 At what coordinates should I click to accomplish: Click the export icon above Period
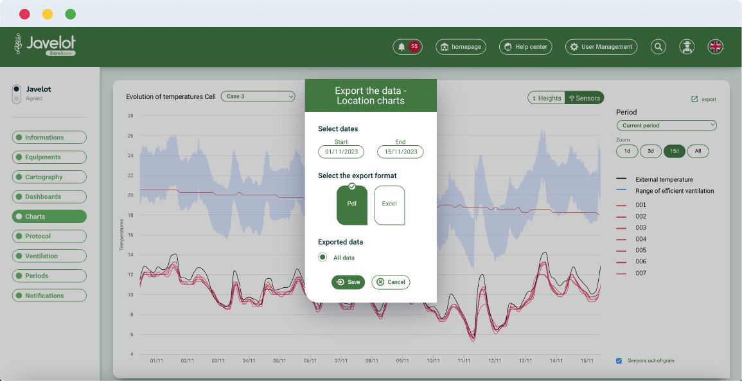pos(703,100)
